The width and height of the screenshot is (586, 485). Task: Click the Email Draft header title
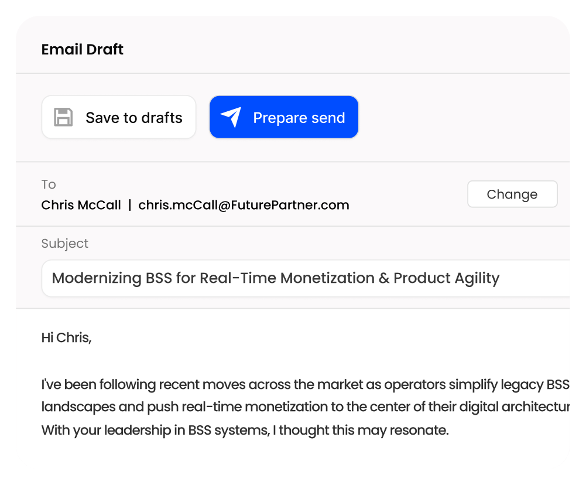(82, 50)
